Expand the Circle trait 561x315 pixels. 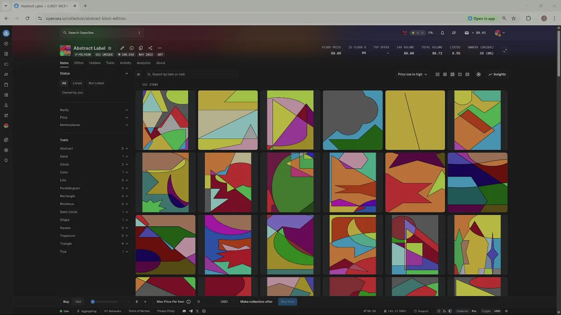(94, 164)
